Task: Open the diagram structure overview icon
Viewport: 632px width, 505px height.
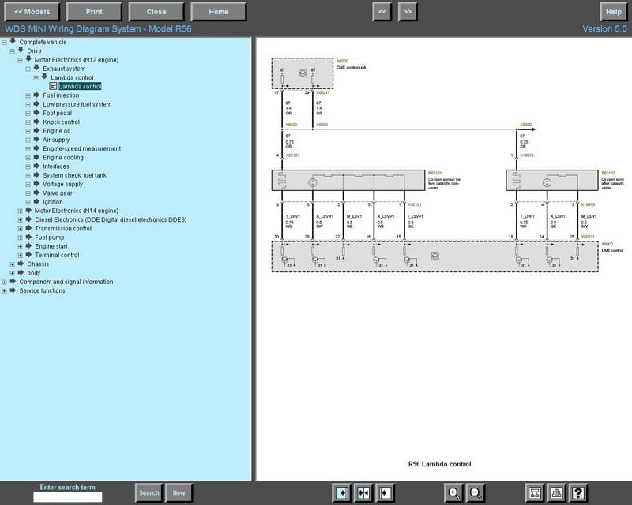Action: [x=535, y=492]
